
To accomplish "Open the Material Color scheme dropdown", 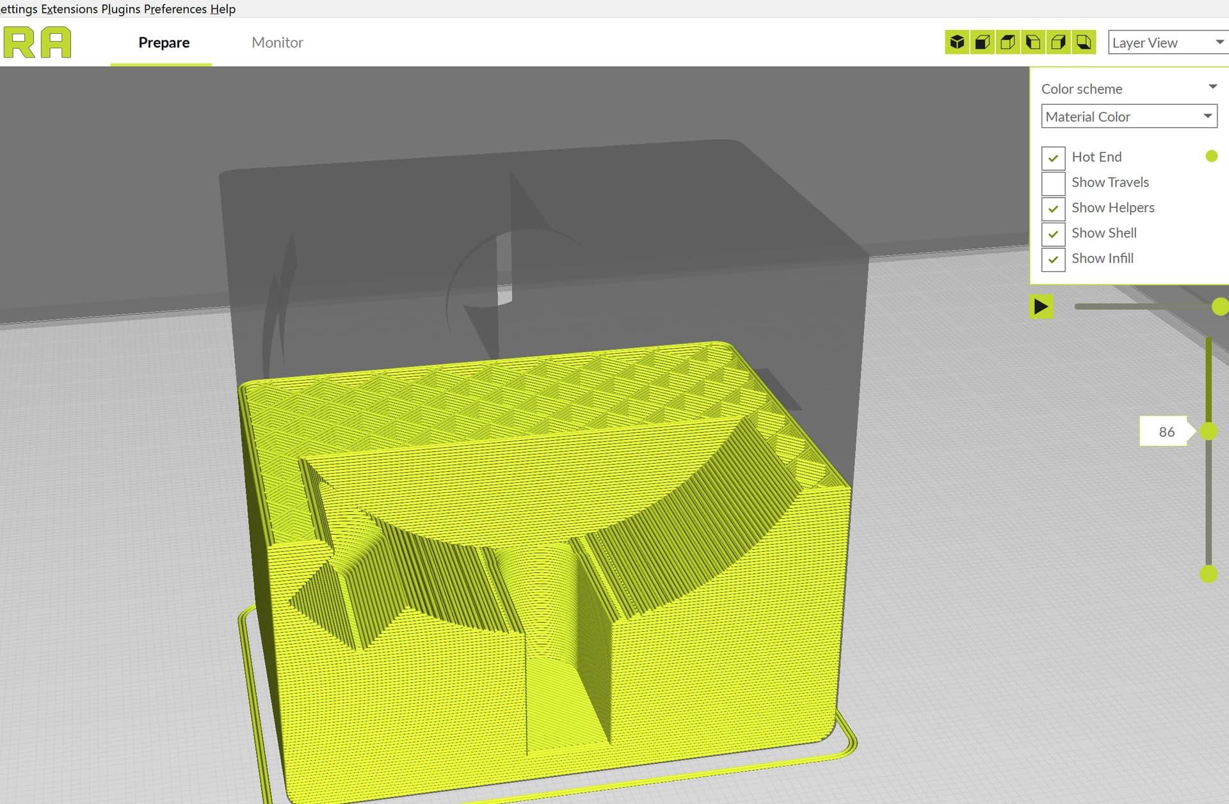I will tap(1129, 116).
